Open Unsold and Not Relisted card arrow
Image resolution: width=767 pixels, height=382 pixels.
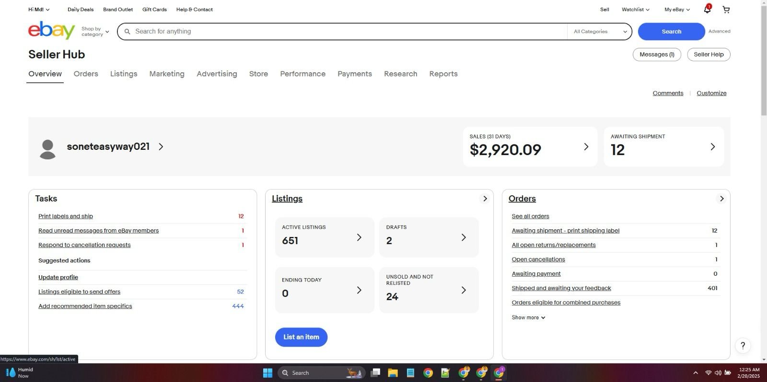(464, 290)
